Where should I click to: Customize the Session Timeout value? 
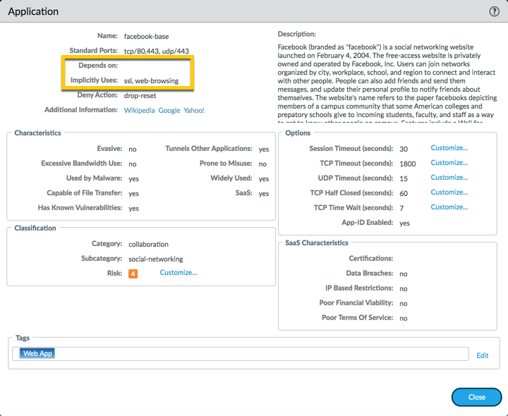click(449, 148)
